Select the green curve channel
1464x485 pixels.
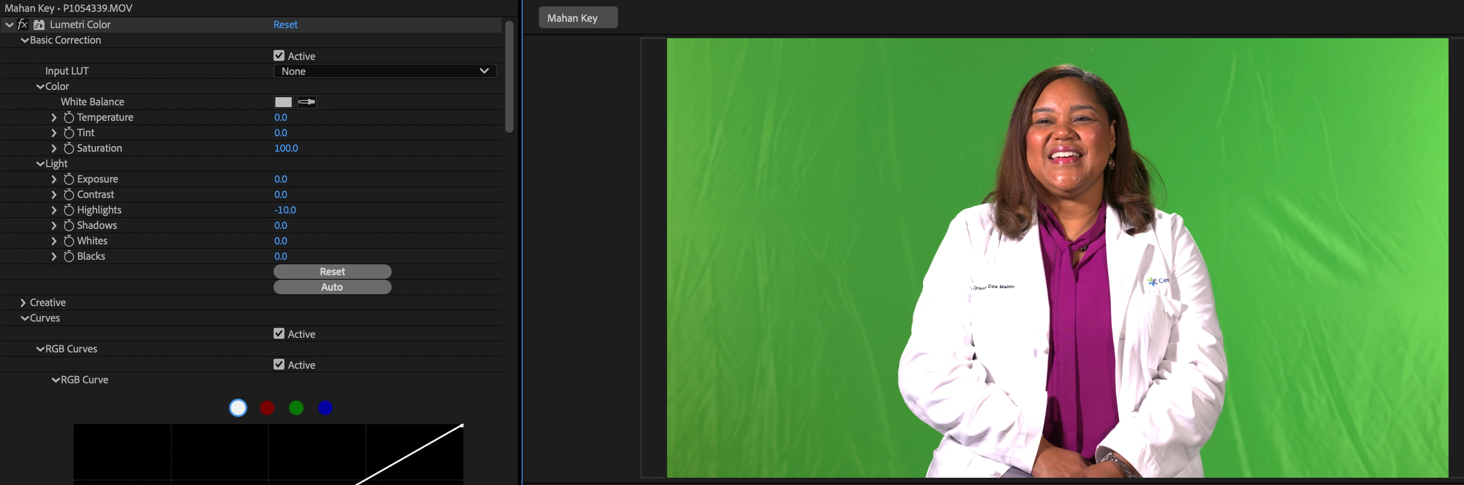(x=296, y=408)
